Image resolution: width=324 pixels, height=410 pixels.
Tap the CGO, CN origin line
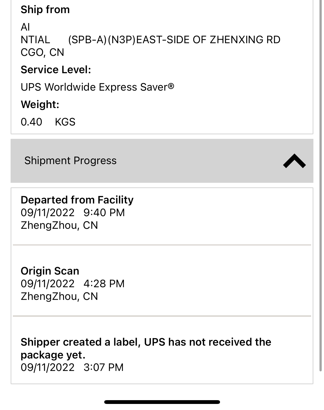point(42,53)
